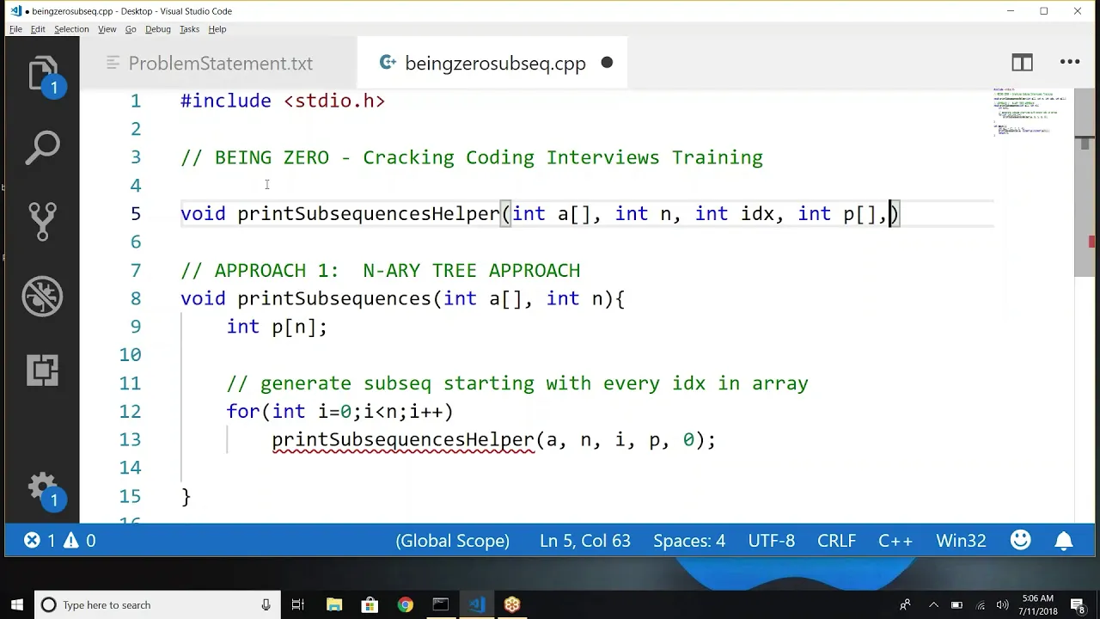
Task: Switch to the ProblemStatement.txt tab
Action: pos(220,63)
